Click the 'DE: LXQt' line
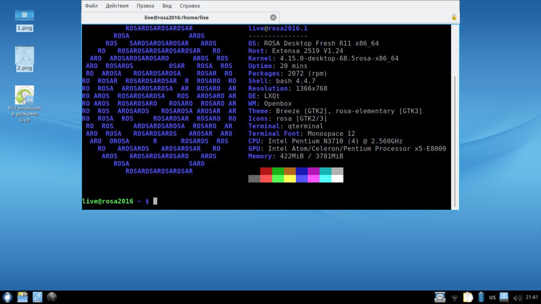Viewport: 541px width, 304px height. (264, 96)
